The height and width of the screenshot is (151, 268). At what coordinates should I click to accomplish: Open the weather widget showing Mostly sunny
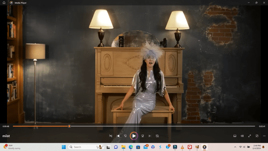pos(12,147)
